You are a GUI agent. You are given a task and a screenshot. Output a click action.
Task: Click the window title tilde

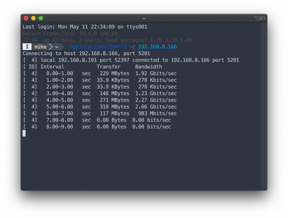[x=144, y=18]
